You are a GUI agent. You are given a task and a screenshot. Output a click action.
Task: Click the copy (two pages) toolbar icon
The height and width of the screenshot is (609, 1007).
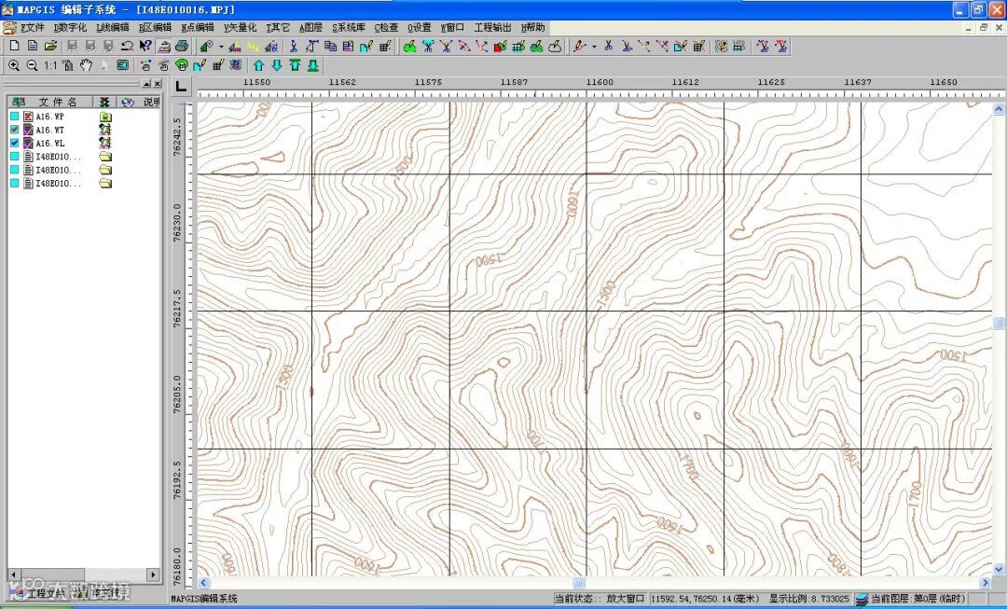pyautogui.click(x=330, y=47)
